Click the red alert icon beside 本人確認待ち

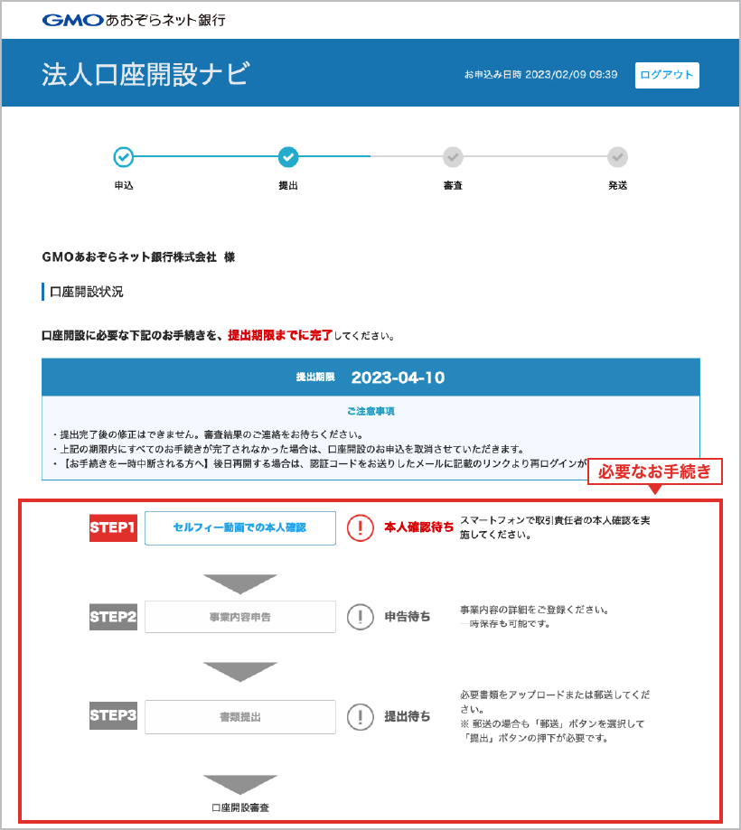pos(361,527)
